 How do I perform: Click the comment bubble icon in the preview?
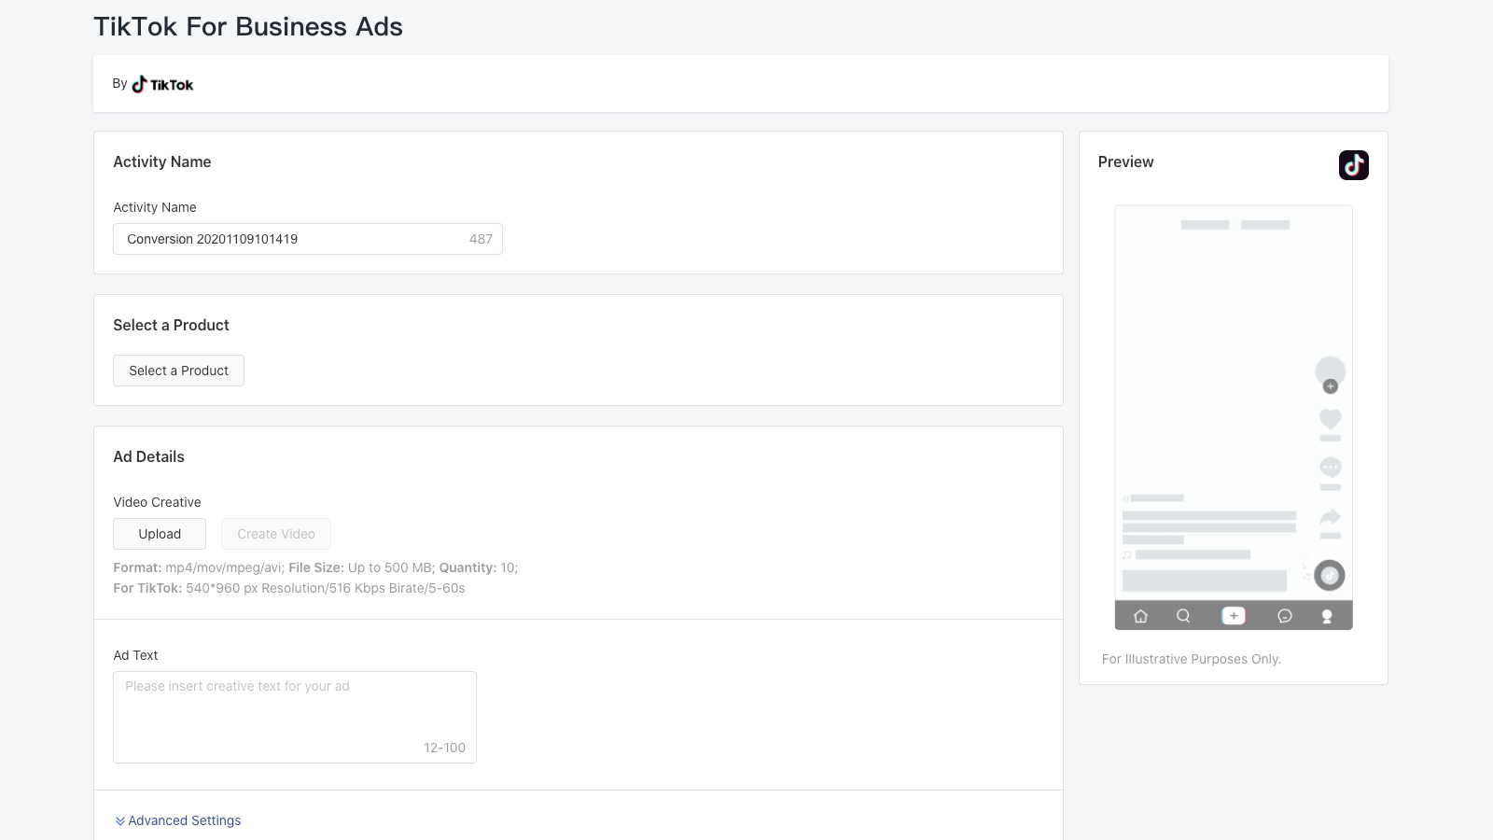1331,467
